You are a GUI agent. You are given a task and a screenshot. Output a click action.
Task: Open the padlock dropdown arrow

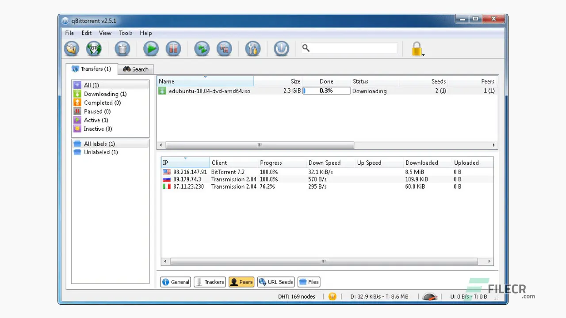(424, 55)
